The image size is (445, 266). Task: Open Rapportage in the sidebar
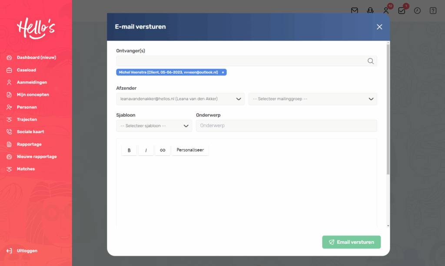point(29,144)
